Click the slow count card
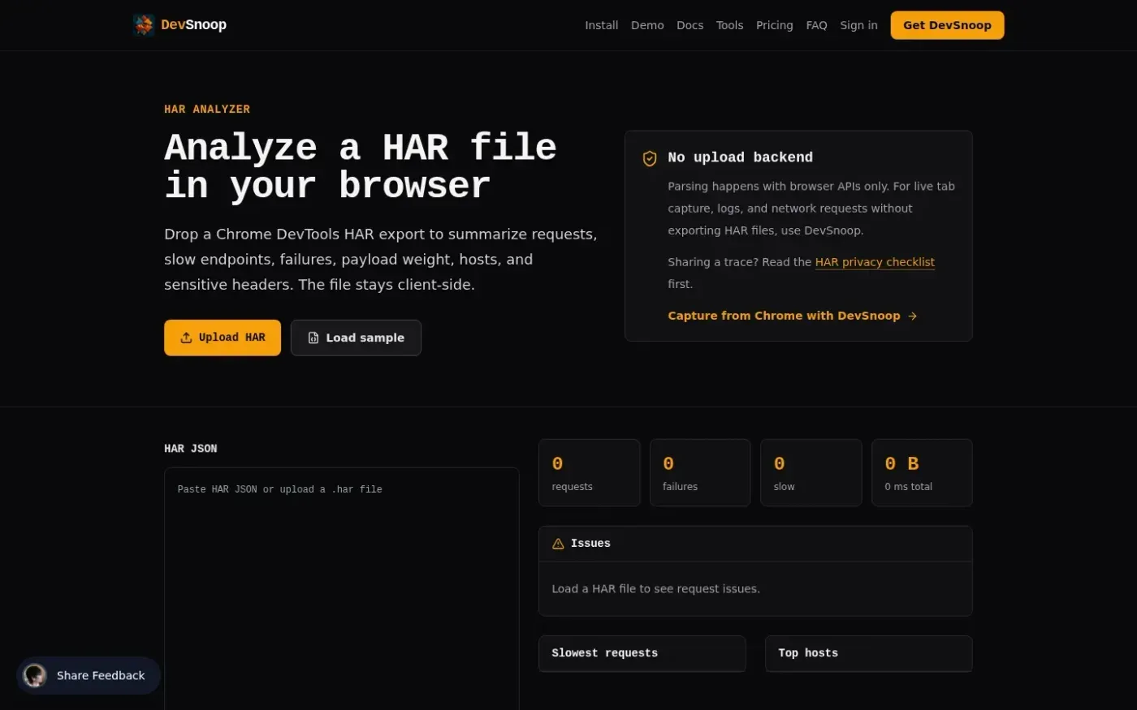Screen dimensions: 1137x710 811,473
